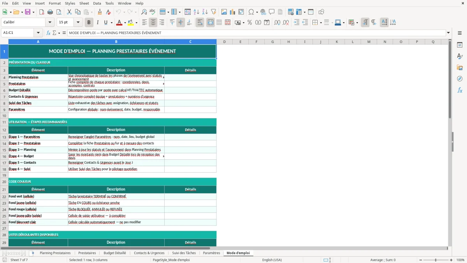This screenshot has height=263, width=467.
Task: Toggle Bold formatting
Action: (89, 23)
